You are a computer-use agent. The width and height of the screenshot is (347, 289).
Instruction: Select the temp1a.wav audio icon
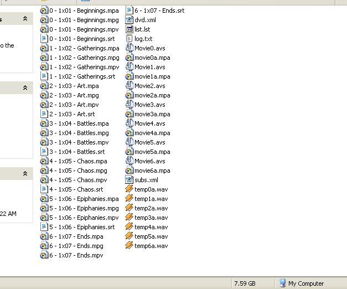click(130, 199)
